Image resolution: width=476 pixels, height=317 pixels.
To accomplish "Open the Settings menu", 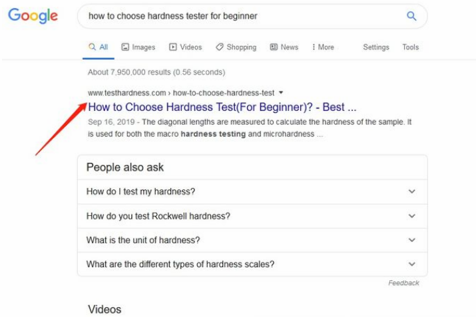I will coord(376,47).
